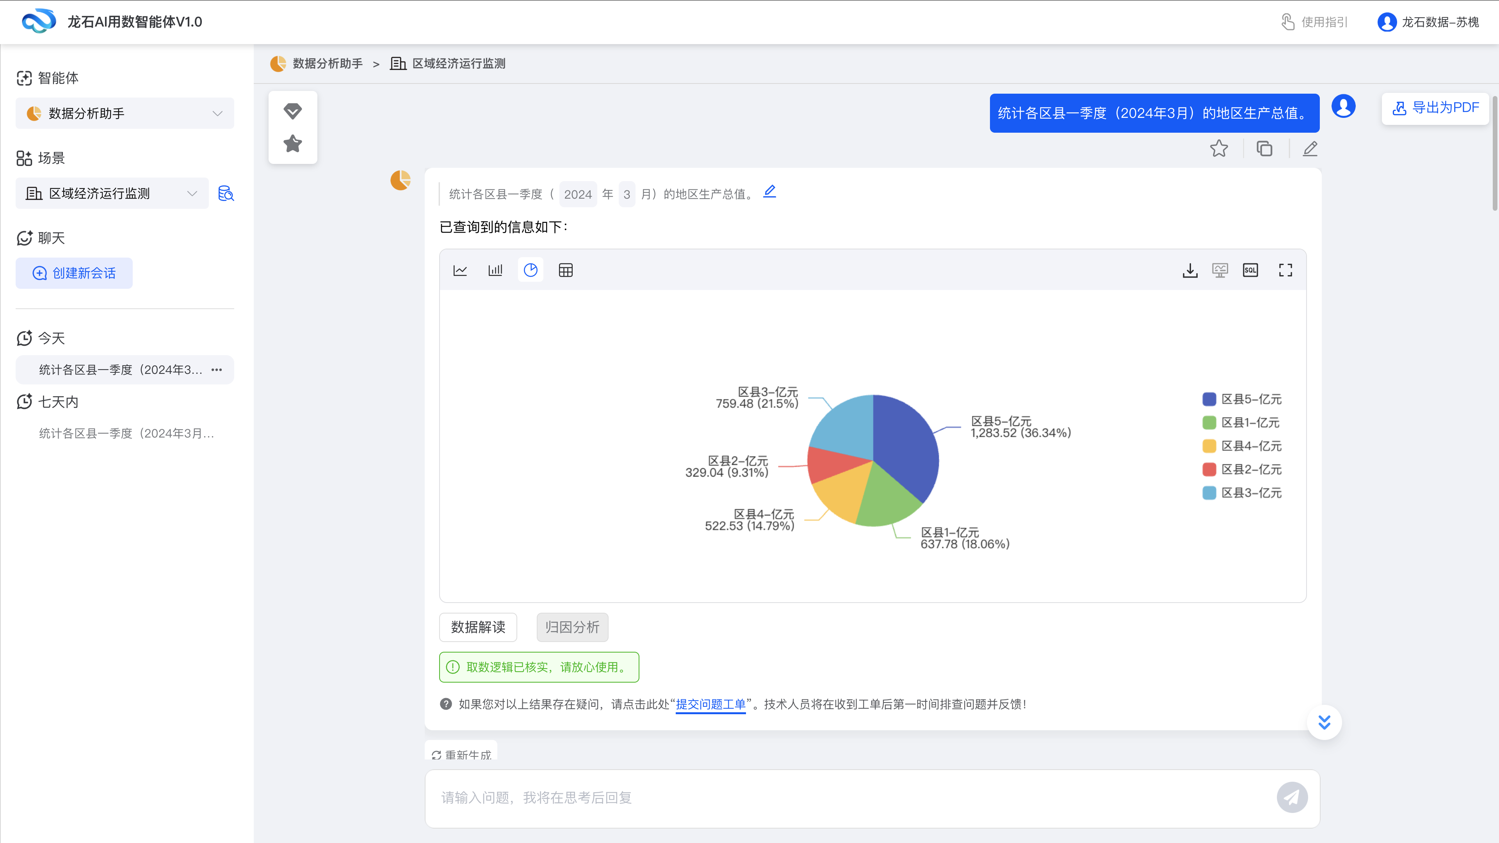The height and width of the screenshot is (843, 1499).
Task: Favorite the question with the star icon
Action: point(1219,149)
